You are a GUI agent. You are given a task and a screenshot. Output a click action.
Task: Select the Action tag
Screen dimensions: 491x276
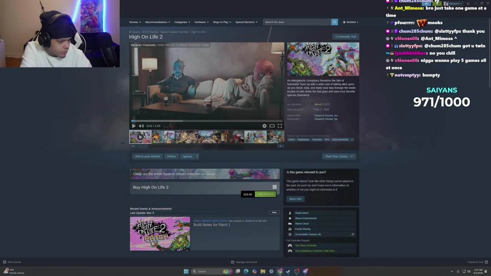point(292,140)
